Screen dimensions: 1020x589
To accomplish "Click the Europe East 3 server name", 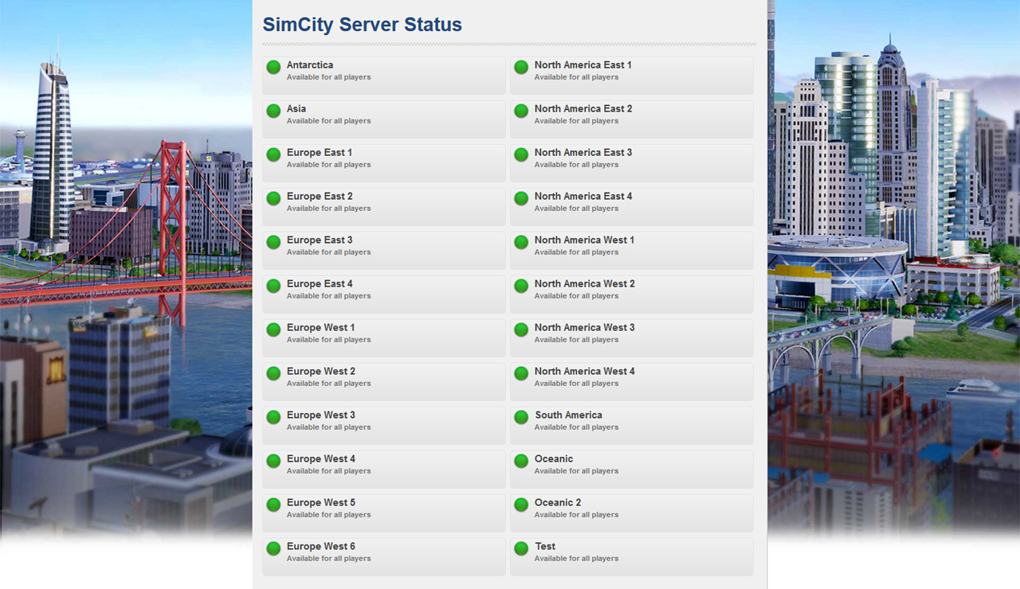I will coord(320,240).
